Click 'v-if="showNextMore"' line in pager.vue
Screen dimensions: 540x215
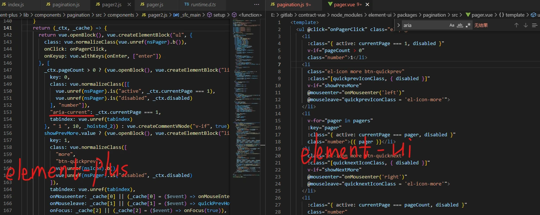click(x=334, y=170)
